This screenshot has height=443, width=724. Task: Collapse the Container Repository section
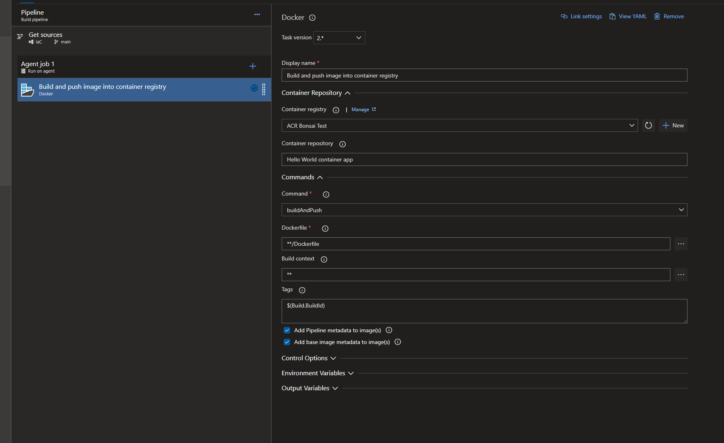point(316,93)
